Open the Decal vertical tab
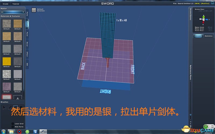215x134 pixels. click(x=27, y=44)
